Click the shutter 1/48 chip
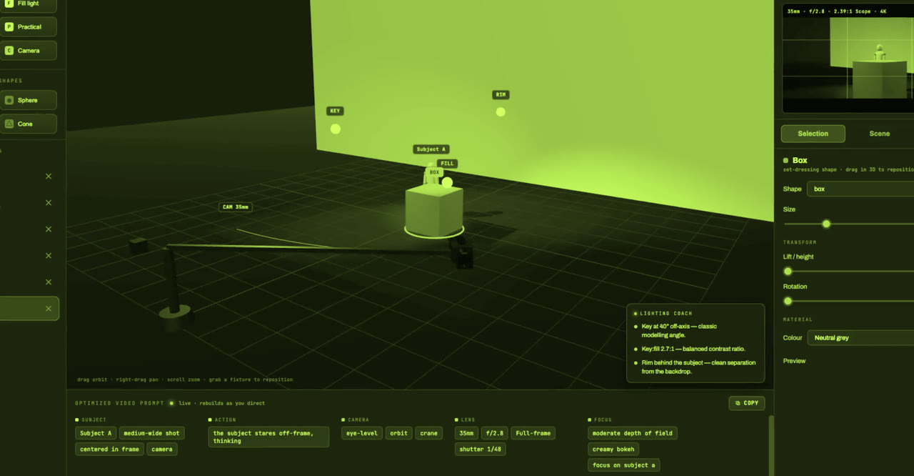Screen dimensions: 914x476 (481, 450)
